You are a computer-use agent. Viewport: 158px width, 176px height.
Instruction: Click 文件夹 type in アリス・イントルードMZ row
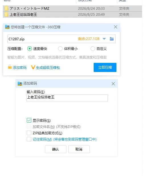[124, 9]
